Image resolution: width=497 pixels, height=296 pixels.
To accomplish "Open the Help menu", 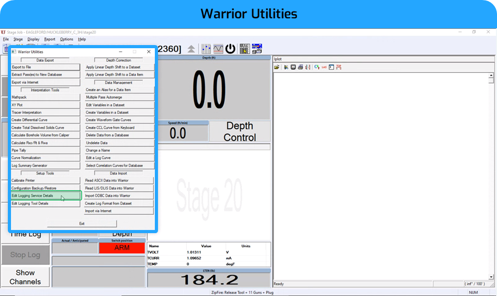I will (82, 39).
